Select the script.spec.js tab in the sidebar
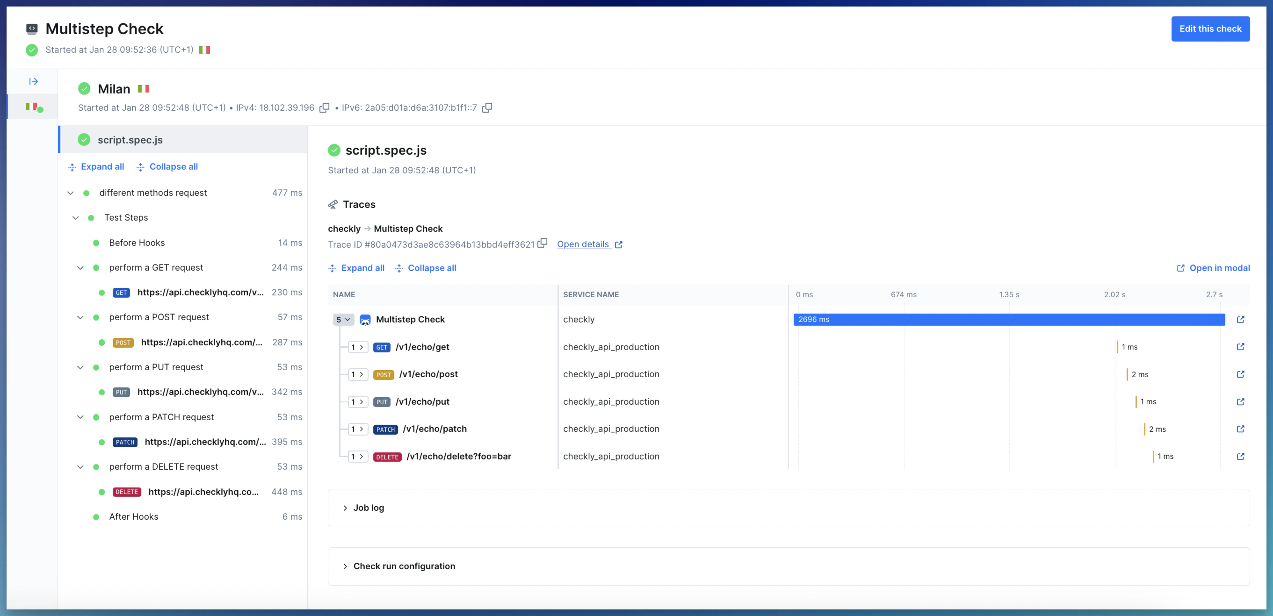Screen dimensions: 1273x616 [130, 139]
